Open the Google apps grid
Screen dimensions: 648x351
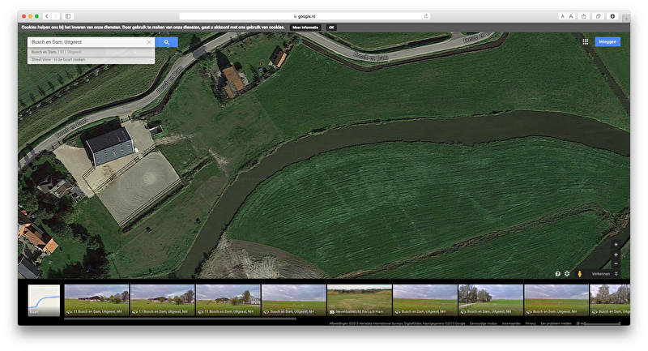[x=585, y=42]
